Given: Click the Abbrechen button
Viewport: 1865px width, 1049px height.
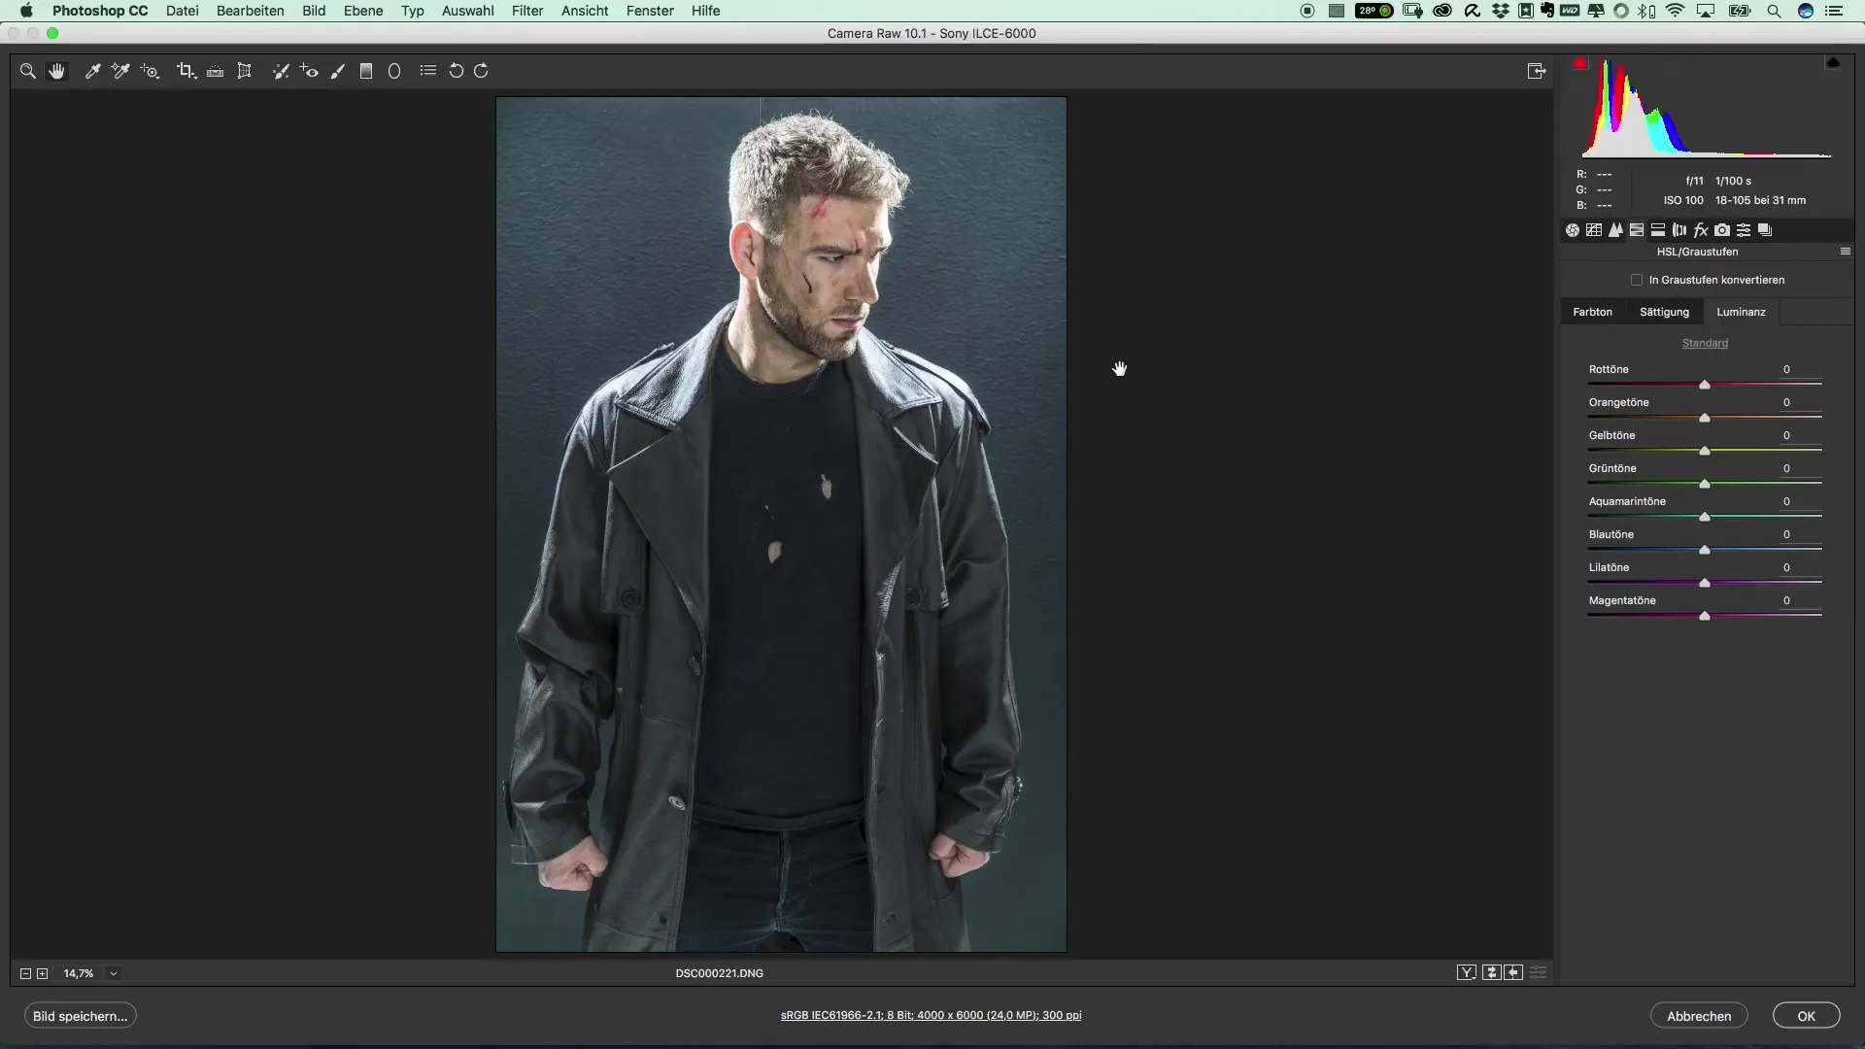Looking at the screenshot, I should coord(1699,1016).
